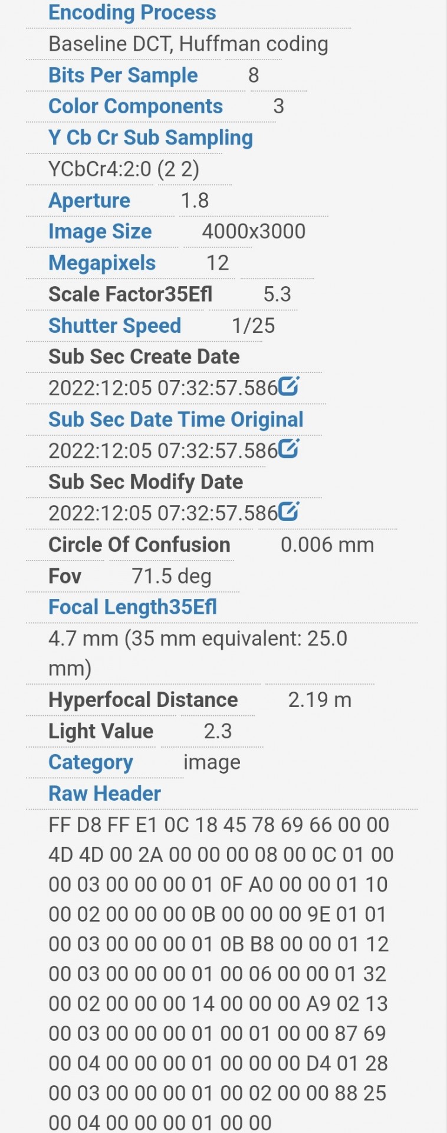Edit the Sub Sec Create Date value
Viewport: 447px width, 1133px height.
click(x=288, y=386)
